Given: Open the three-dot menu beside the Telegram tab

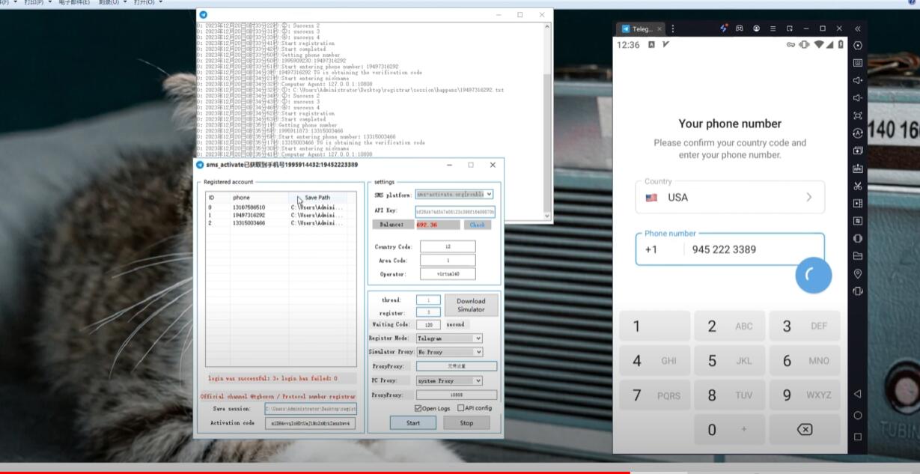Looking at the screenshot, I should point(673,28).
